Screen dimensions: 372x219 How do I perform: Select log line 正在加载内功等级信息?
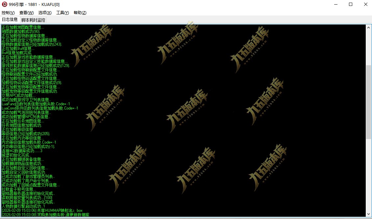pos(23,138)
